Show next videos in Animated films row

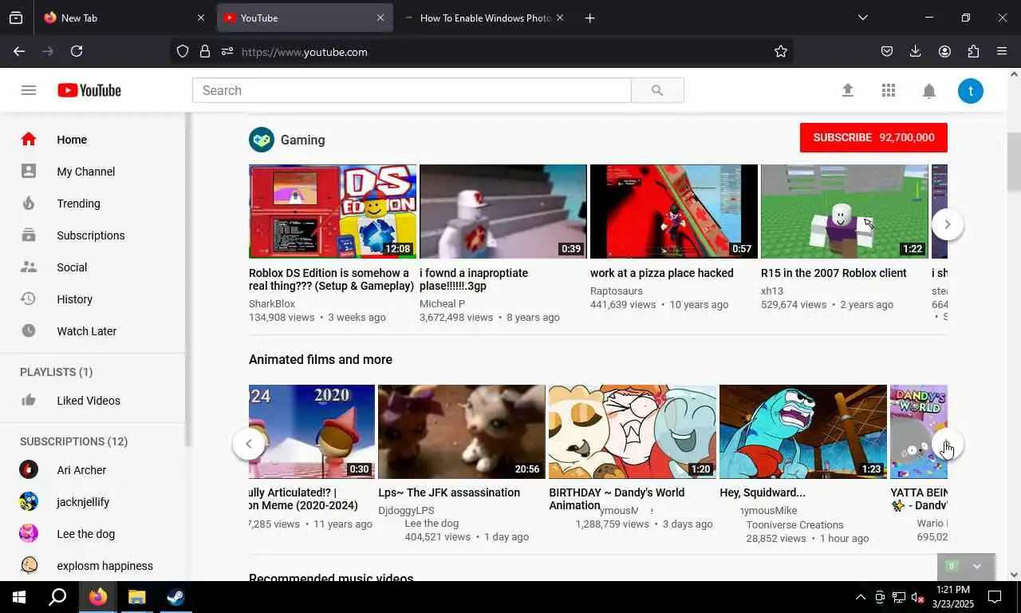tap(947, 445)
